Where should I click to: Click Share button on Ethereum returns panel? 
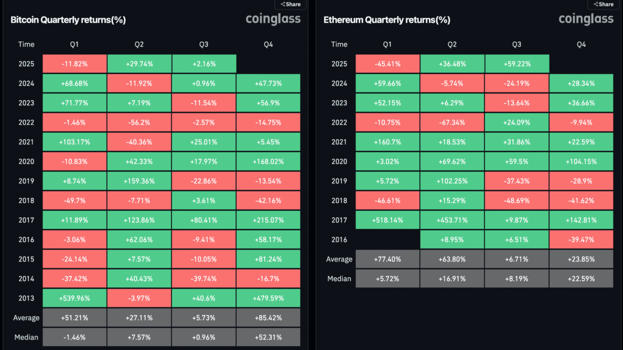coord(603,4)
